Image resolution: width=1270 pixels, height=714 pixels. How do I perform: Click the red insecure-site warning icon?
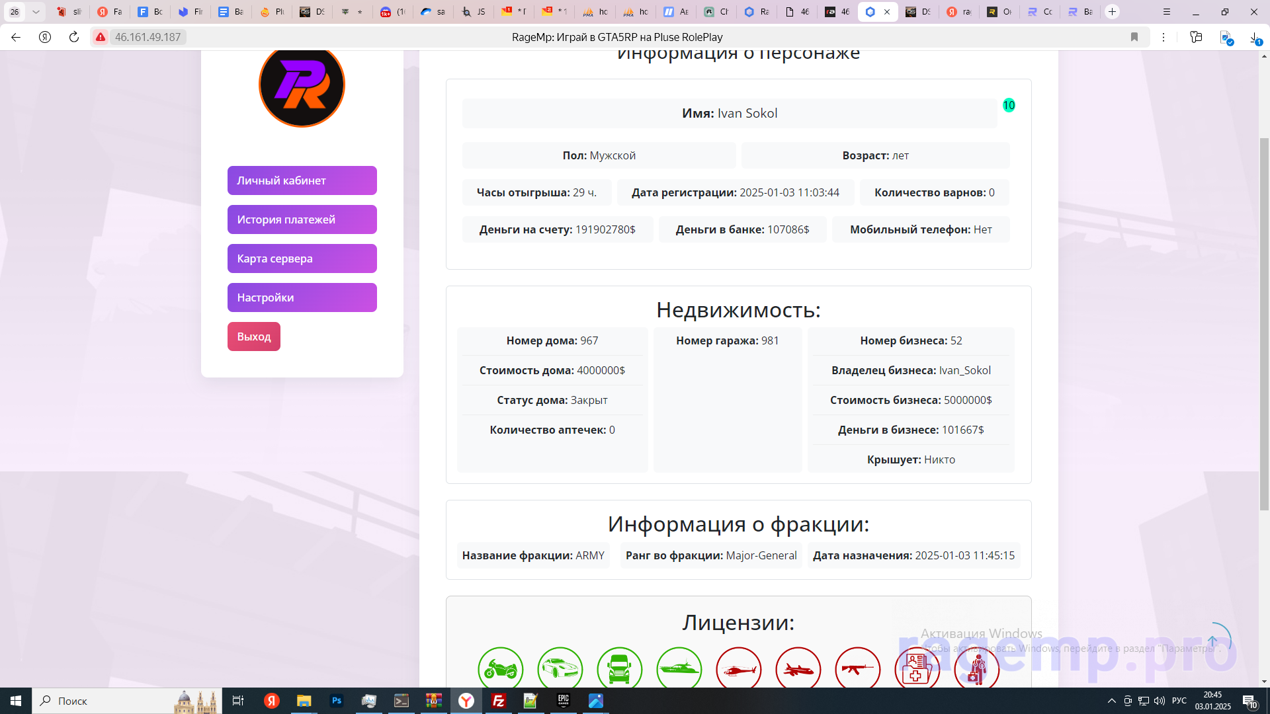click(x=101, y=37)
